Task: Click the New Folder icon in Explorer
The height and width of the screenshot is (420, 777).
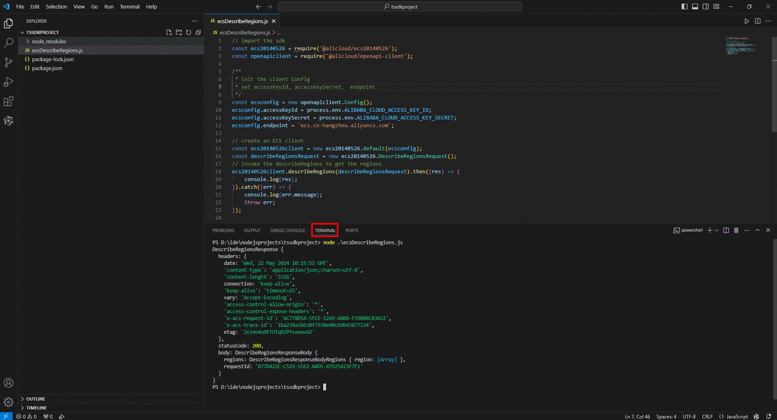Action: pyautogui.click(x=179, y=32)
